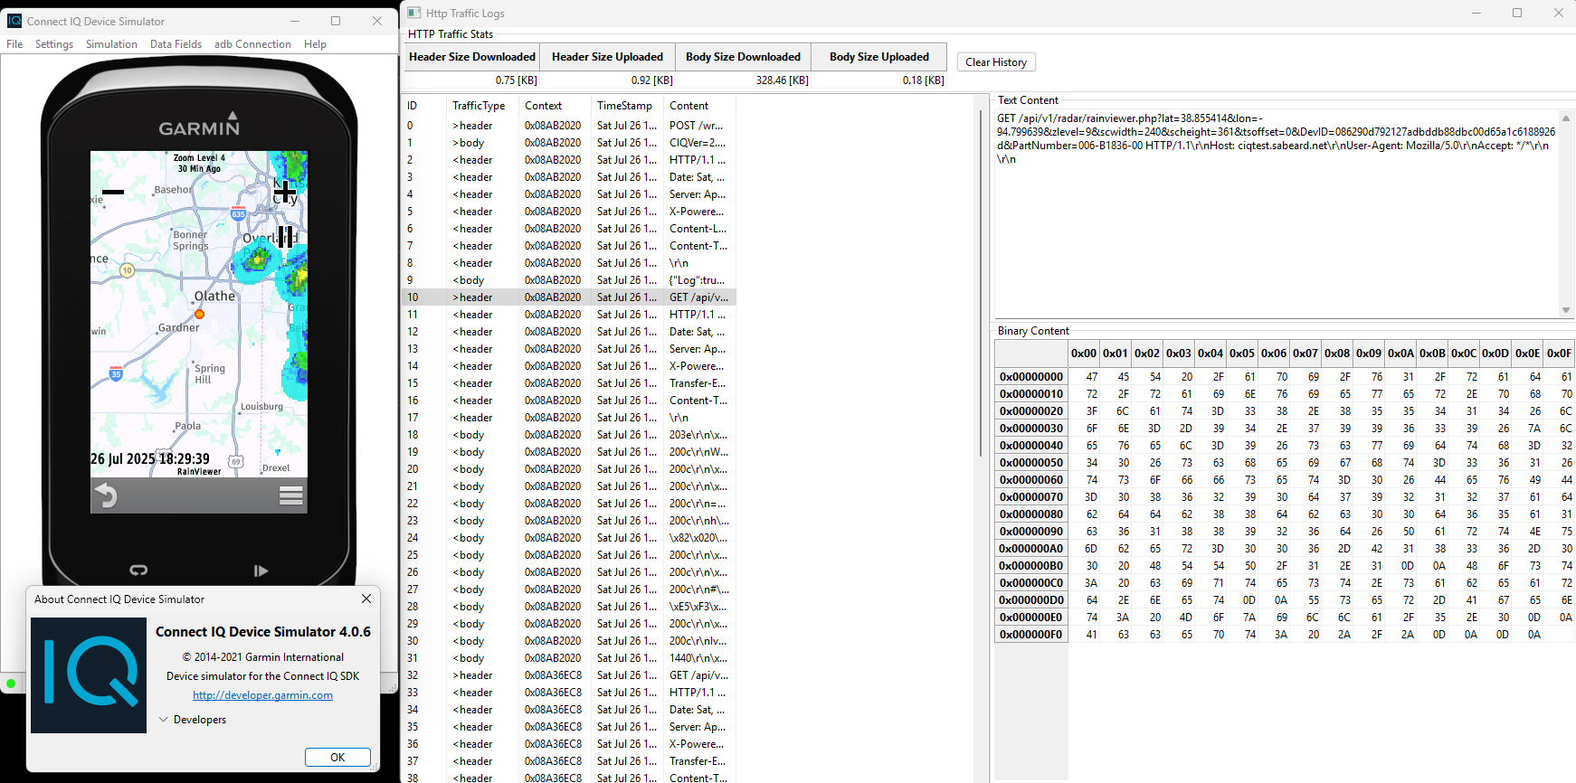
Task: Select log row 28 with \xE5\xF3\x...
Action: pos(569,607)
